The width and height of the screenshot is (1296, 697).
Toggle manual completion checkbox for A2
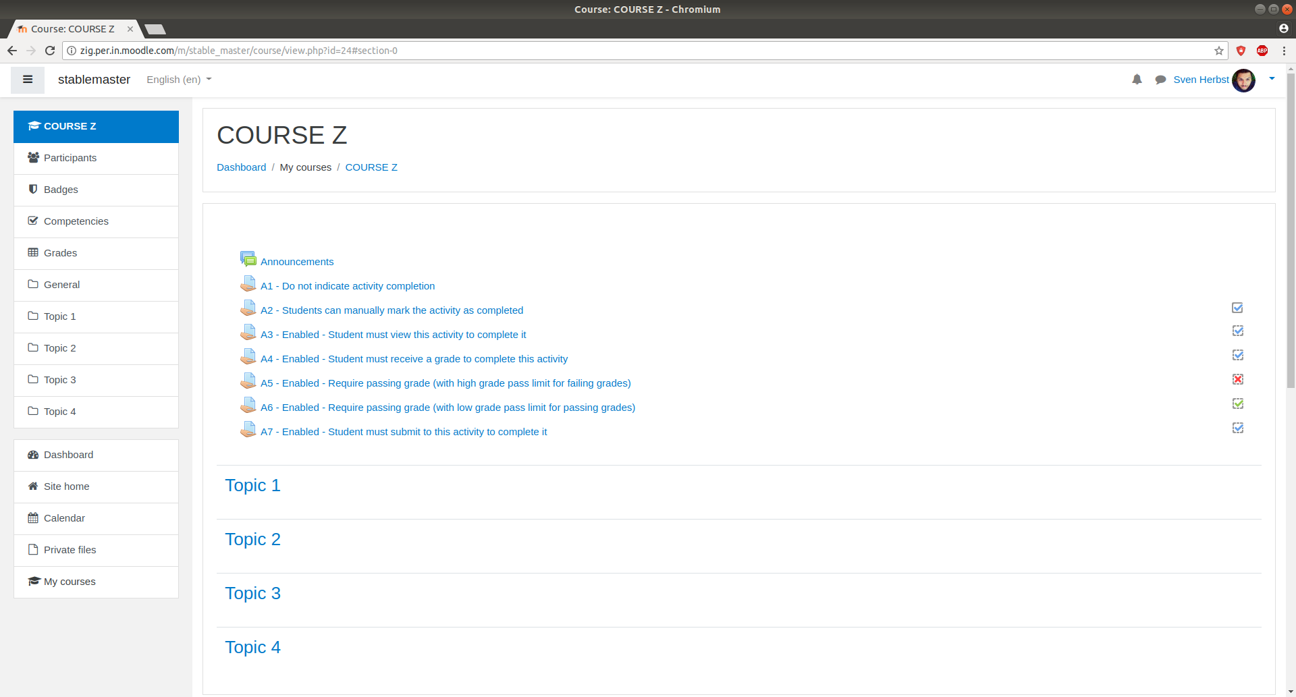coord(1237,308)
